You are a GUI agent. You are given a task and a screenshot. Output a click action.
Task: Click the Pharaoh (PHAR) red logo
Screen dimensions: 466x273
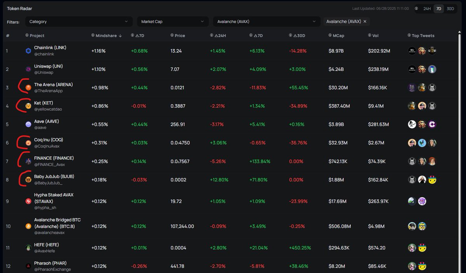28,266
